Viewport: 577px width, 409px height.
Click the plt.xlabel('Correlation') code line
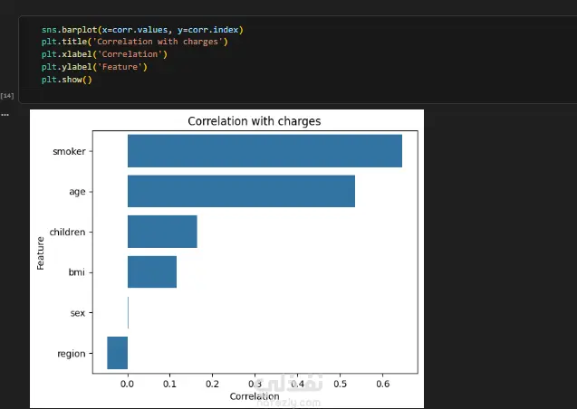coord(104,54)
